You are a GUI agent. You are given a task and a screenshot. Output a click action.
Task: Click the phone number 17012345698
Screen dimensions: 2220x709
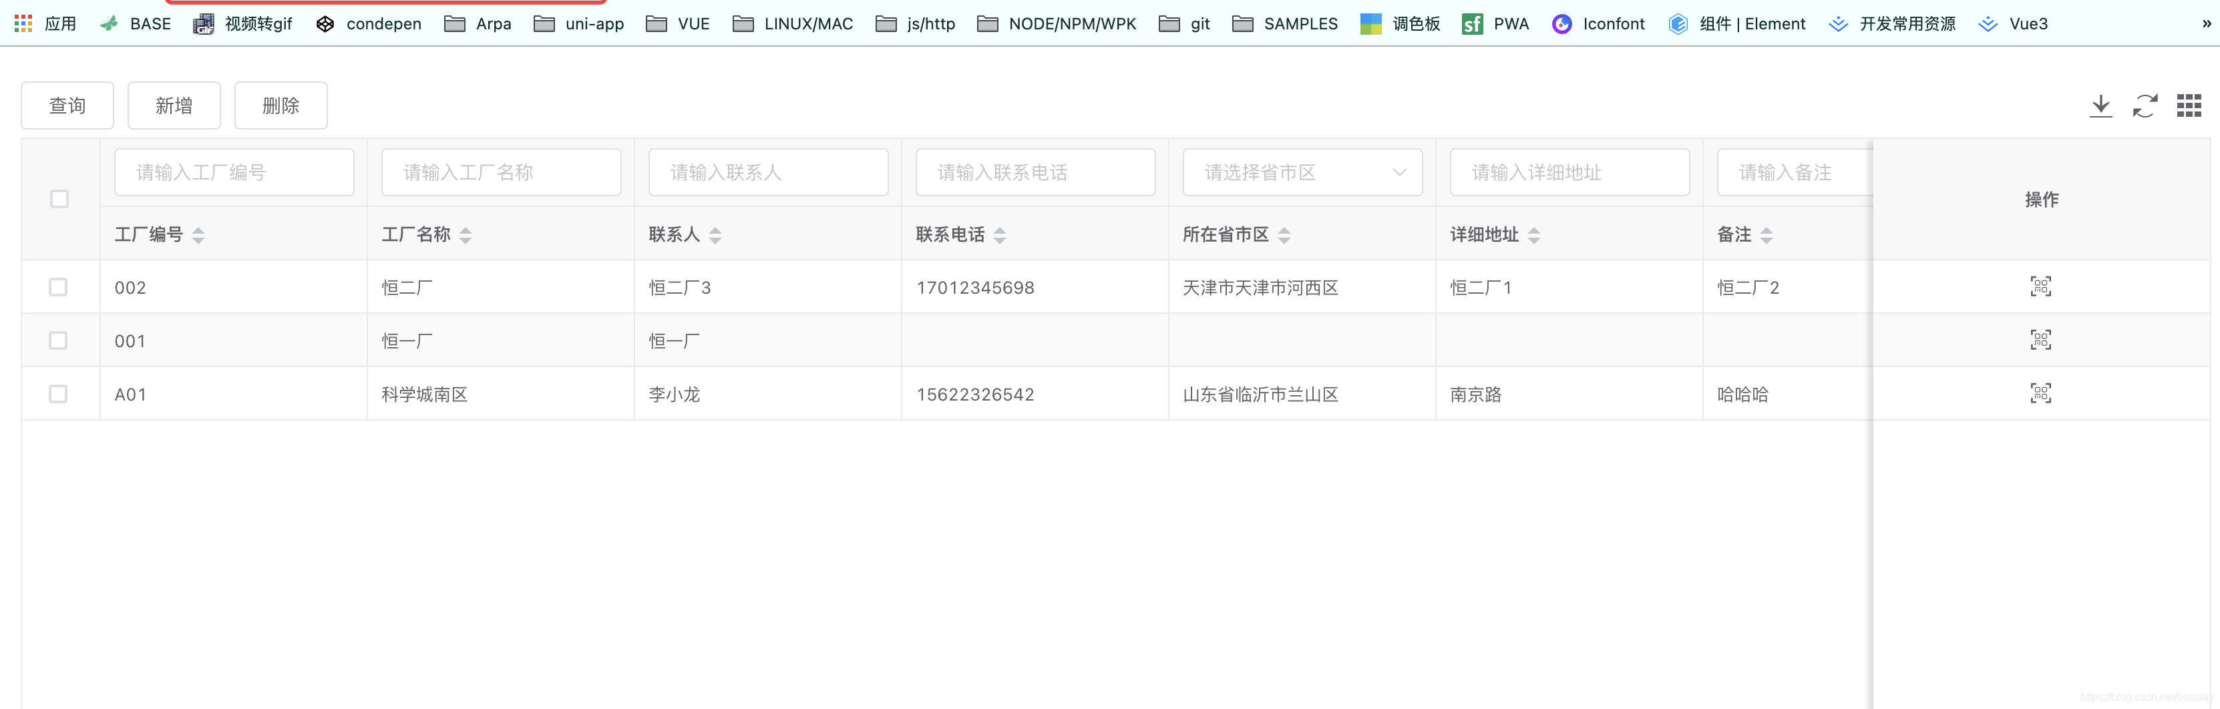click(x=976, y=288)
